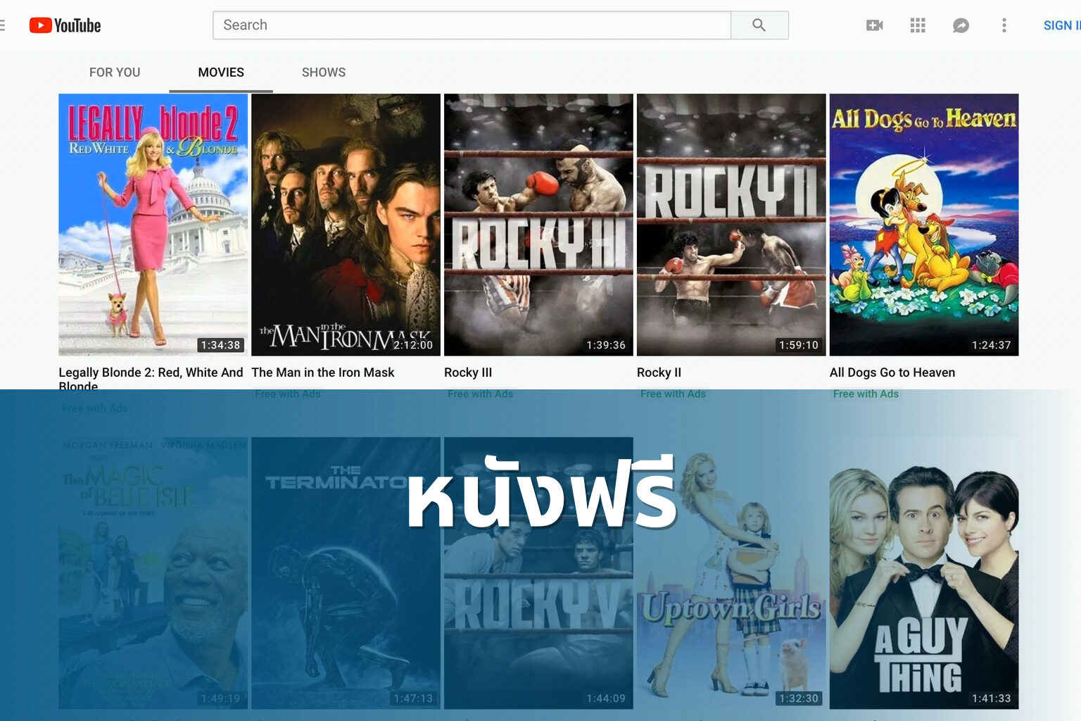Click the YouTube logo

tap(65, 25)
